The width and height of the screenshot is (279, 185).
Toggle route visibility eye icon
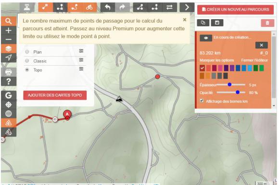coord(206,38)
